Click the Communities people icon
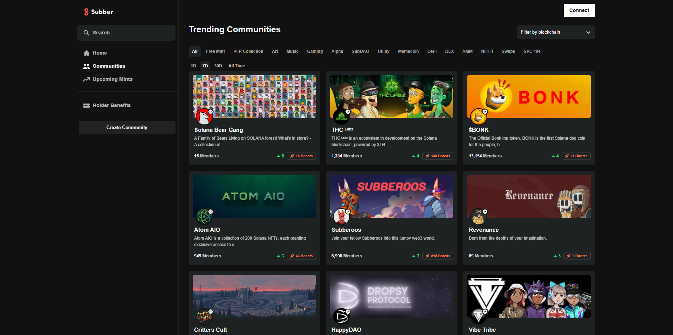673x335 pixels. pos(87,66)
